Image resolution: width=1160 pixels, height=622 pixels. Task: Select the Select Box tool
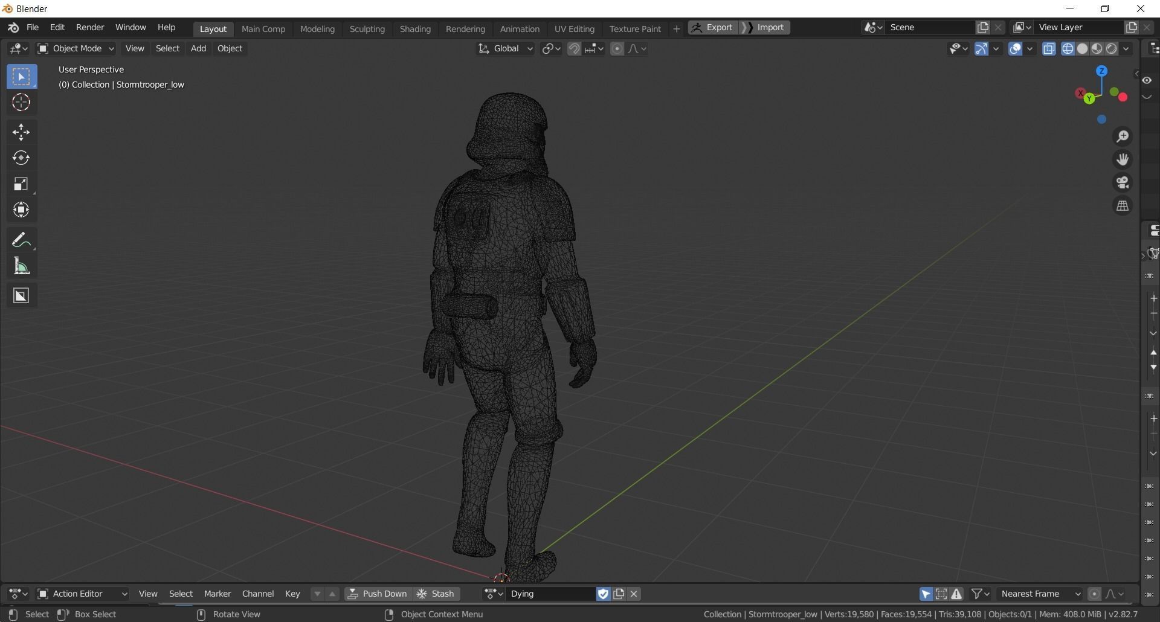pos(21,77)
